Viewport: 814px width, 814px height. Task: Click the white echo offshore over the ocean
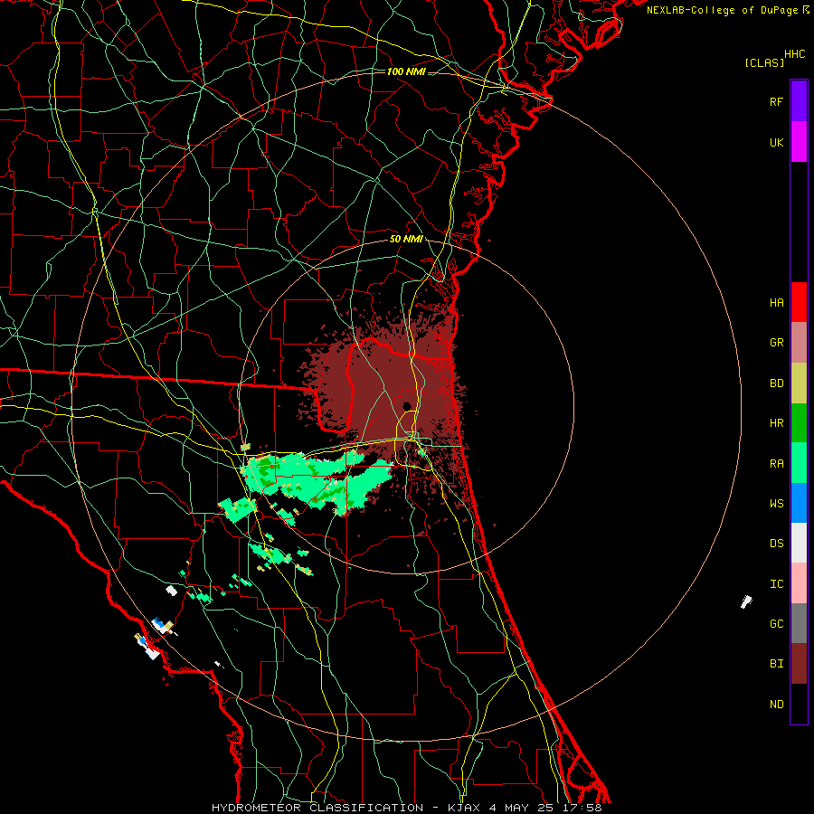tap(746, 601)
